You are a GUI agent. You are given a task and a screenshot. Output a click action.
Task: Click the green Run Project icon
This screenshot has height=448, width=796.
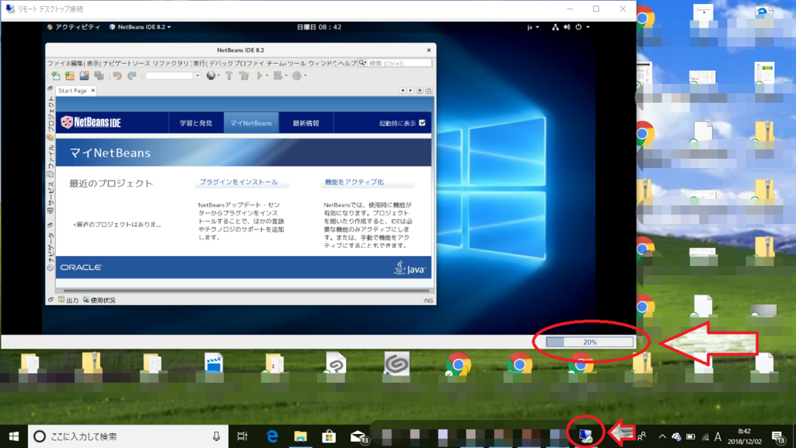260,75
